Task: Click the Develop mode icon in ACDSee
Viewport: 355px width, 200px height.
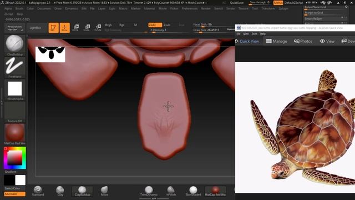Action: (x=344, y=41)
